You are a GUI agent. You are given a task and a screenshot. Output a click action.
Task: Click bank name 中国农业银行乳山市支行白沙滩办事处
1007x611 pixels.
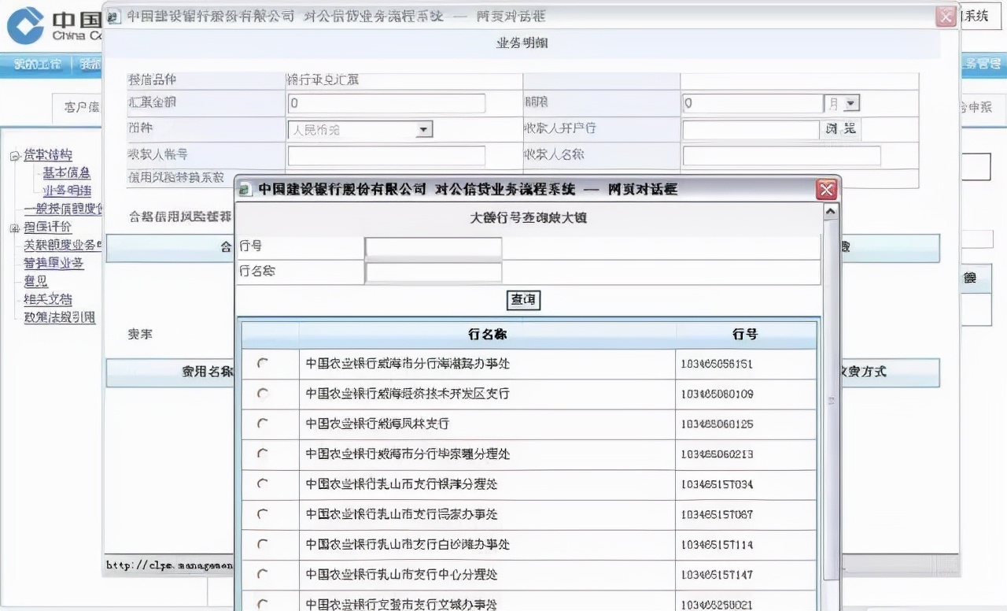[408, 544]
